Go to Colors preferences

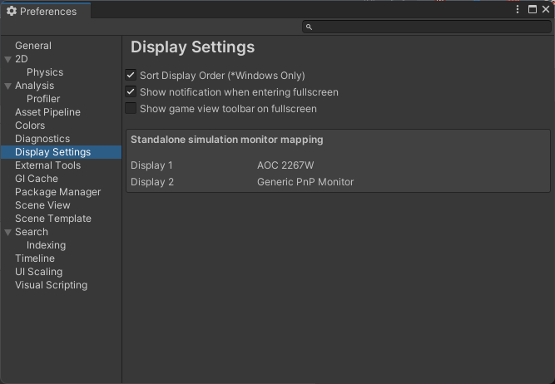[30, 126]
